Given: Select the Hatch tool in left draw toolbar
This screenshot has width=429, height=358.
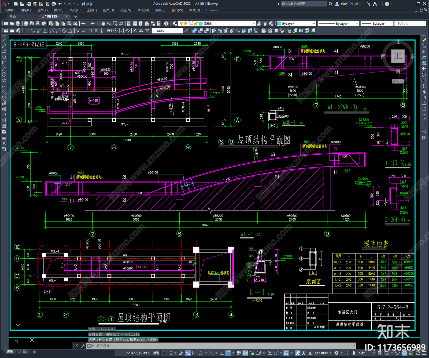Looking at the screenshot, I should point(4,120).
